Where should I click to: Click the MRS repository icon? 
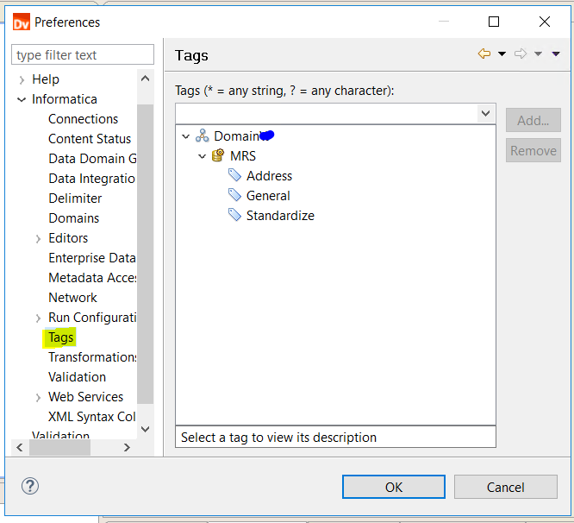[x=218, y=155]
